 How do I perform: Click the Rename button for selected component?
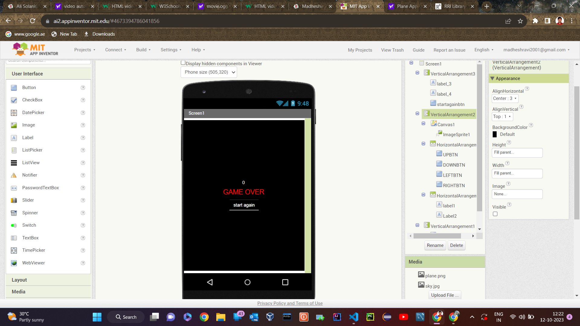(435, 245)
